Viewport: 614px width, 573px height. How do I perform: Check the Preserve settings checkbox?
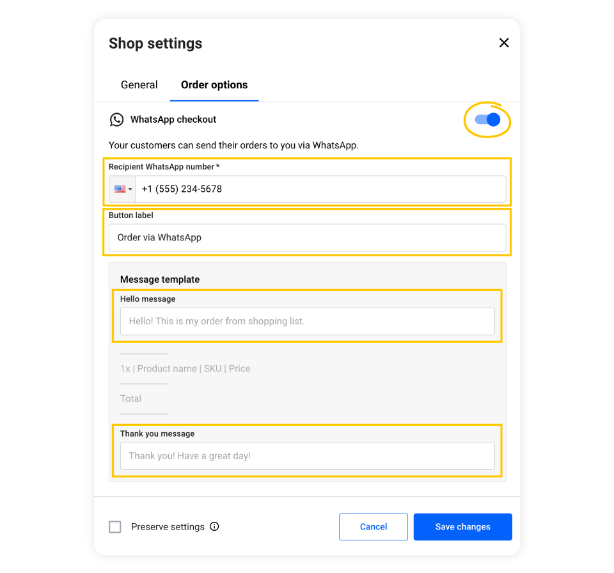coord(115,526)
